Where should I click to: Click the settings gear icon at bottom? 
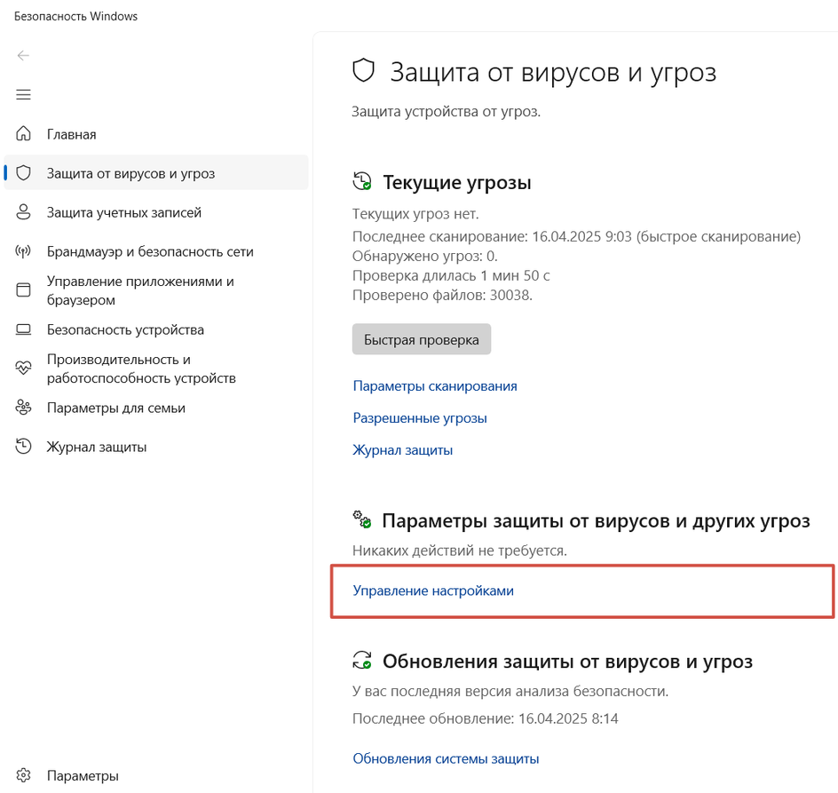point(23,775)
